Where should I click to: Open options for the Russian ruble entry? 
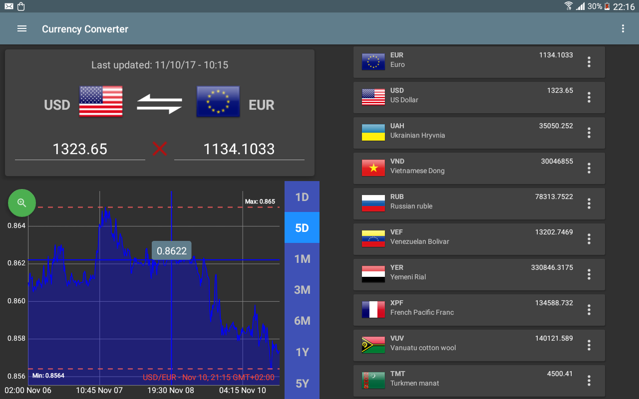589,203
